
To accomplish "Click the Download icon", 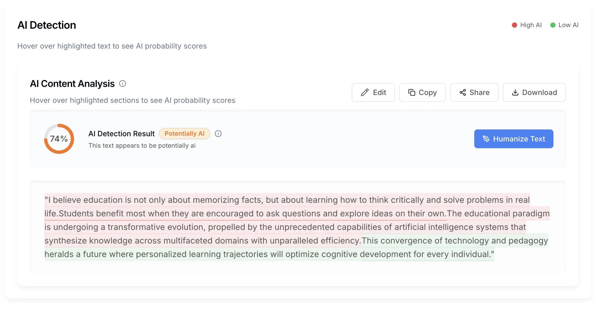I will (x=516, y=92).
